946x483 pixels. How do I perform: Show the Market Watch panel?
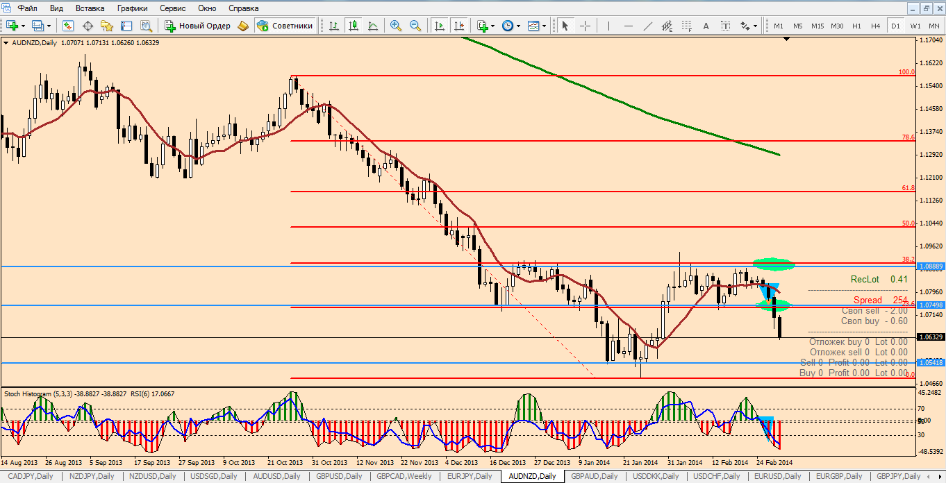coord(68,26)
